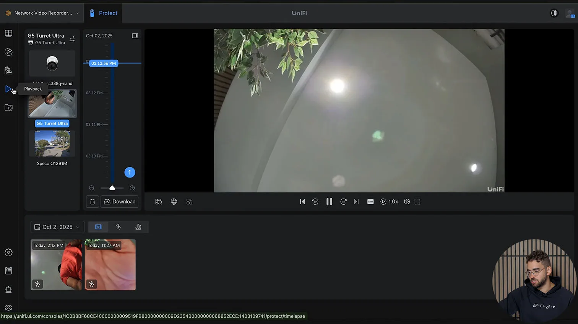This screenshot has height=324, width=578.
Task: Skip forward 10 seconds
Action: point(343,202)
